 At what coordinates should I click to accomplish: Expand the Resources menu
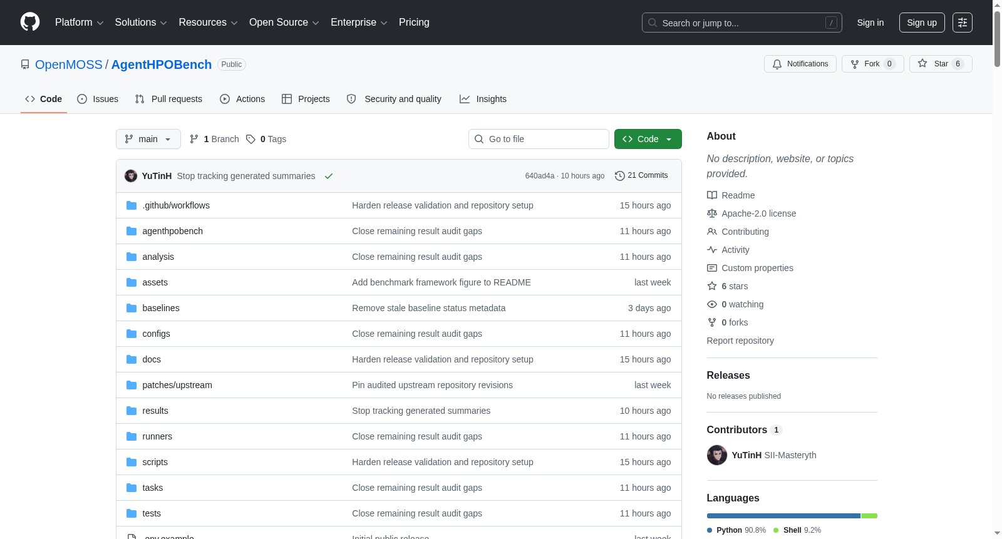coord(208,23)
